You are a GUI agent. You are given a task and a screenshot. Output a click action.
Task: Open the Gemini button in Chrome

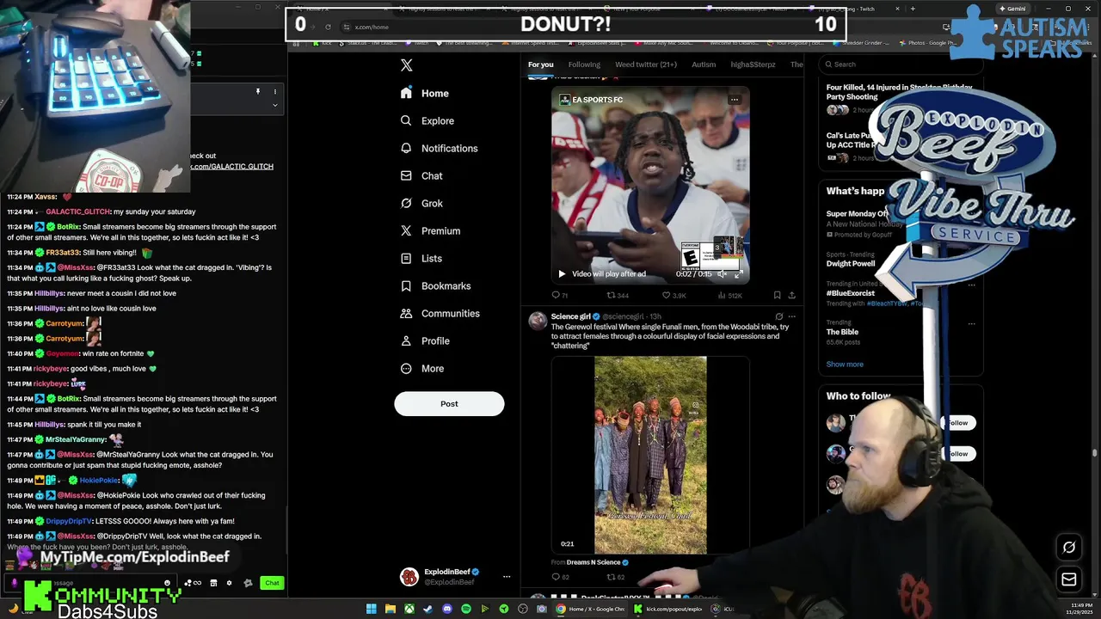click(1012, 9)
